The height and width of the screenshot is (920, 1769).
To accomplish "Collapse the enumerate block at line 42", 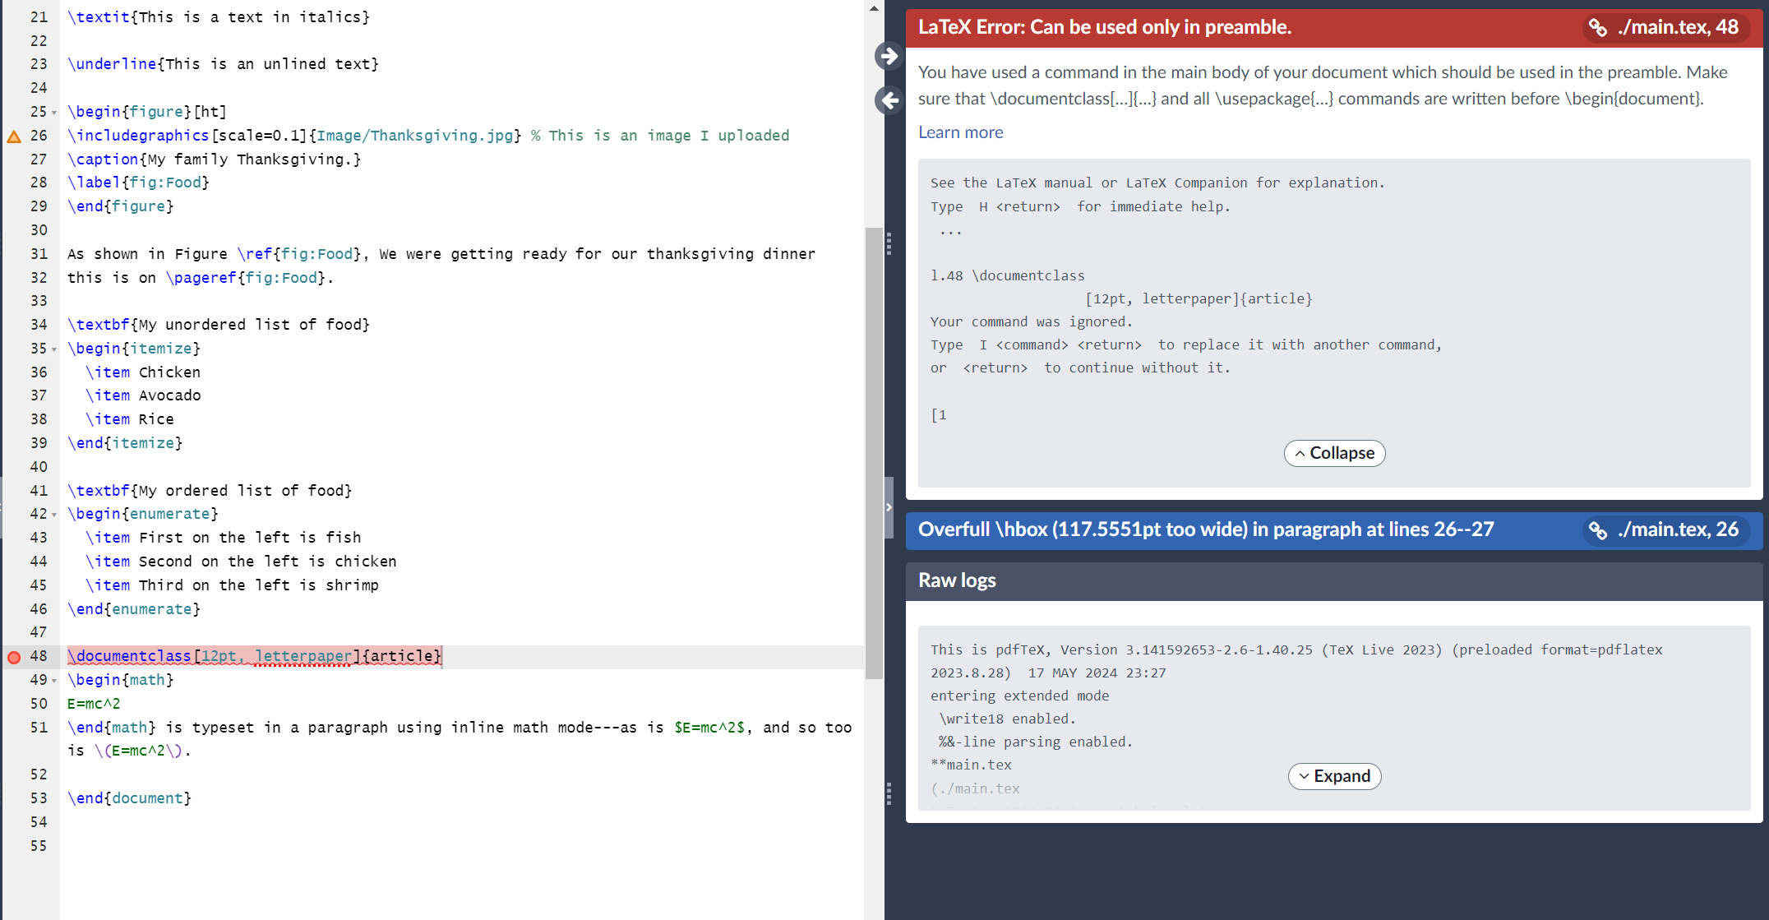I will pyautogui.click(x=54, y=514).
